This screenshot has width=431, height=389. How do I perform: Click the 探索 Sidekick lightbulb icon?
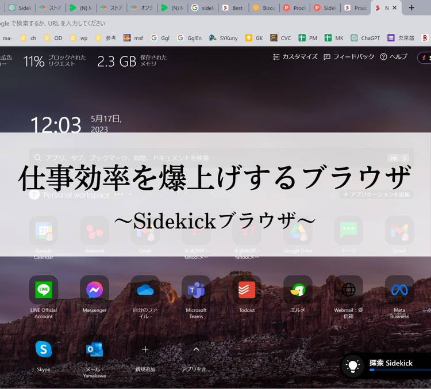coord(353,366)
